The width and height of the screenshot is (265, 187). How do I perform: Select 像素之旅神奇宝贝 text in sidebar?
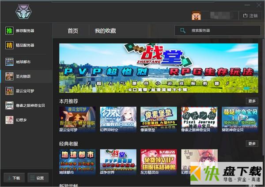click(30, 105)
